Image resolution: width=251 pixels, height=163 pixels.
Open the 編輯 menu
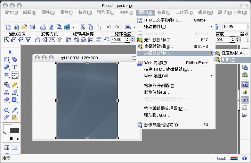[30, 12]
